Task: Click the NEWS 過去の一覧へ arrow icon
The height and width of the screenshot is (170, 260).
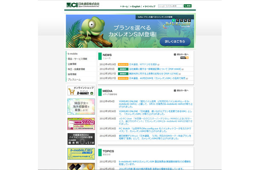Action: coord(175,54)
